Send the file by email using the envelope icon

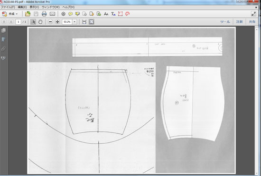tap(52, 14)
